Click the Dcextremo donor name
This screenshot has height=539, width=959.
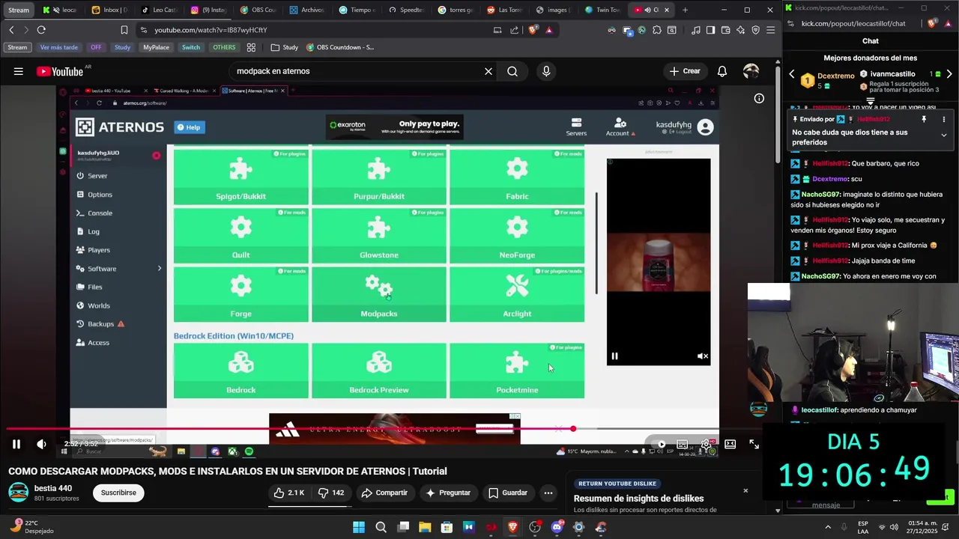coord(835,75)
